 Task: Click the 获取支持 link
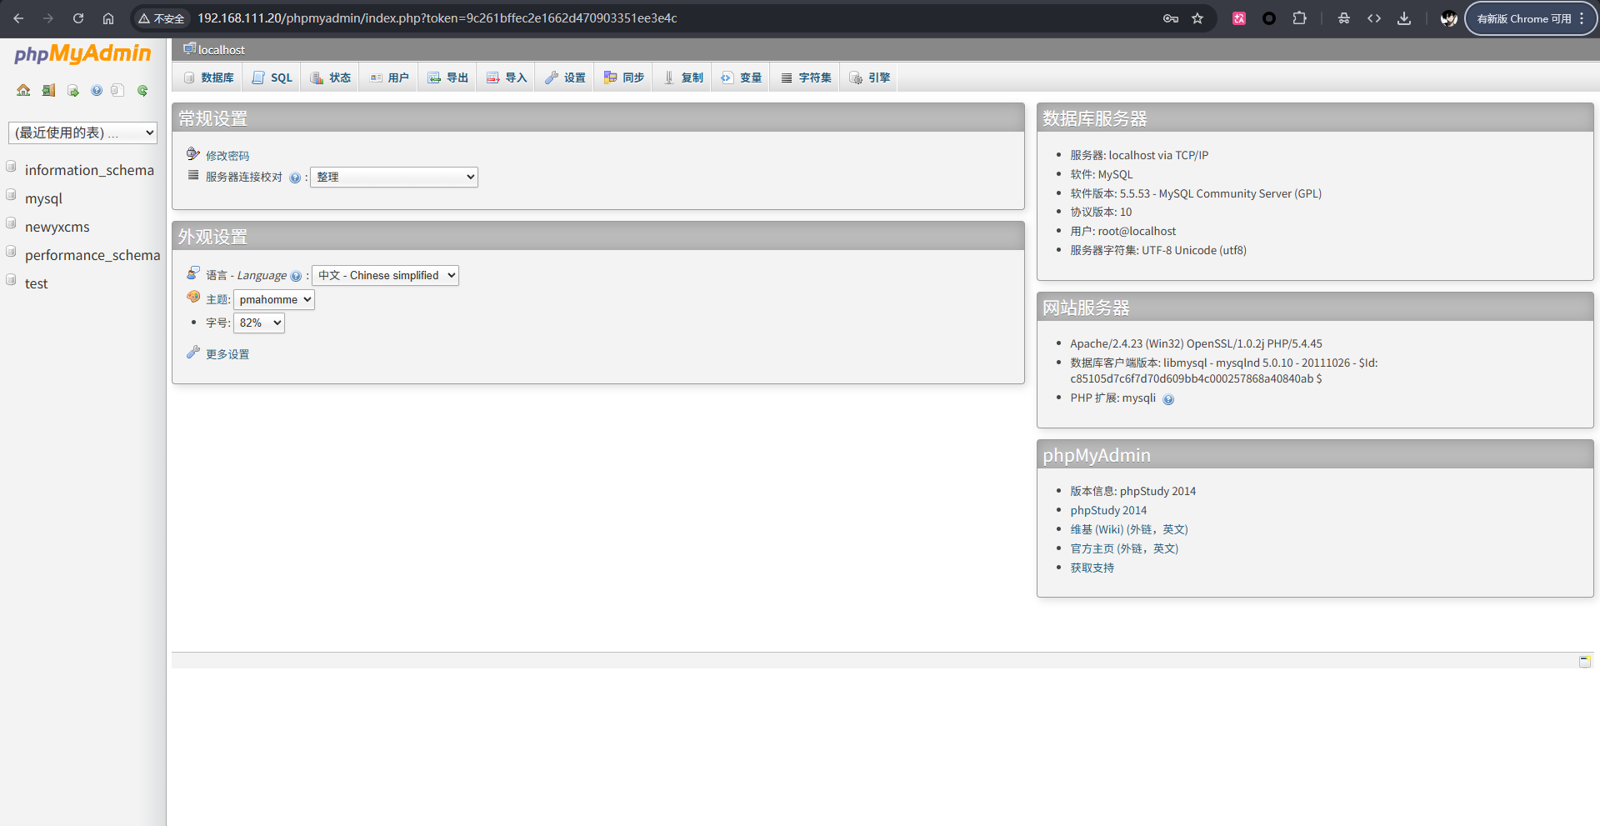1092,568
